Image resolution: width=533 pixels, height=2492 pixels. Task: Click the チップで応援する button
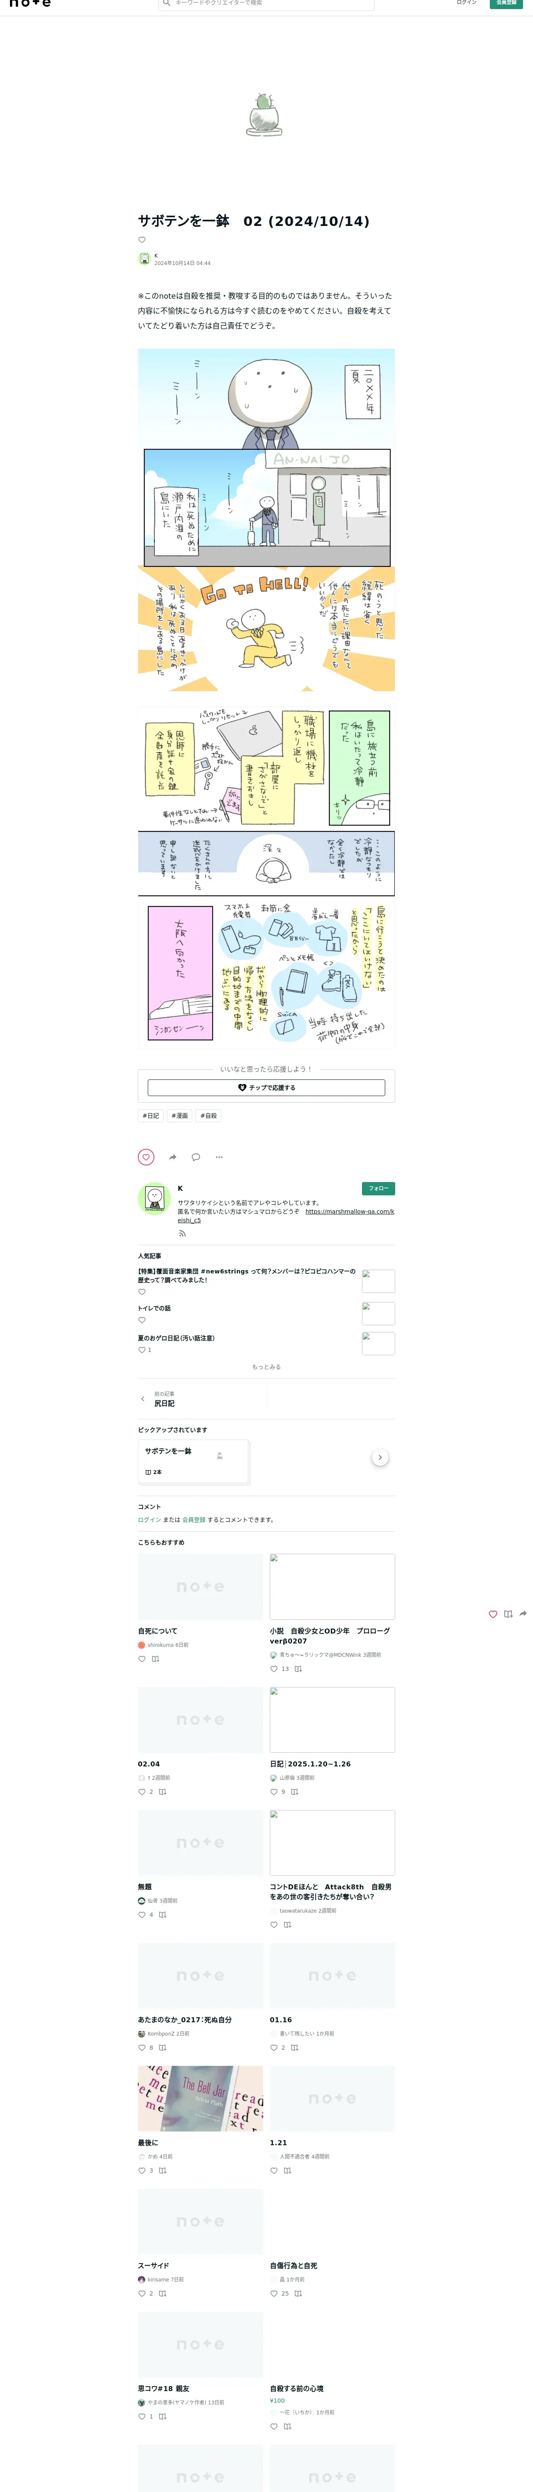[266, 1087]
